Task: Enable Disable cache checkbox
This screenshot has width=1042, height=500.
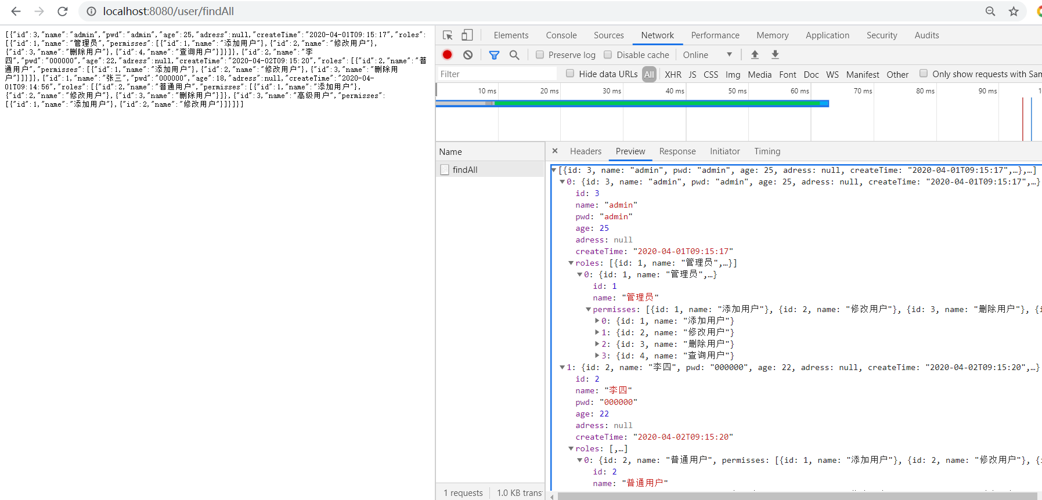Action: [x=608, y=55]
